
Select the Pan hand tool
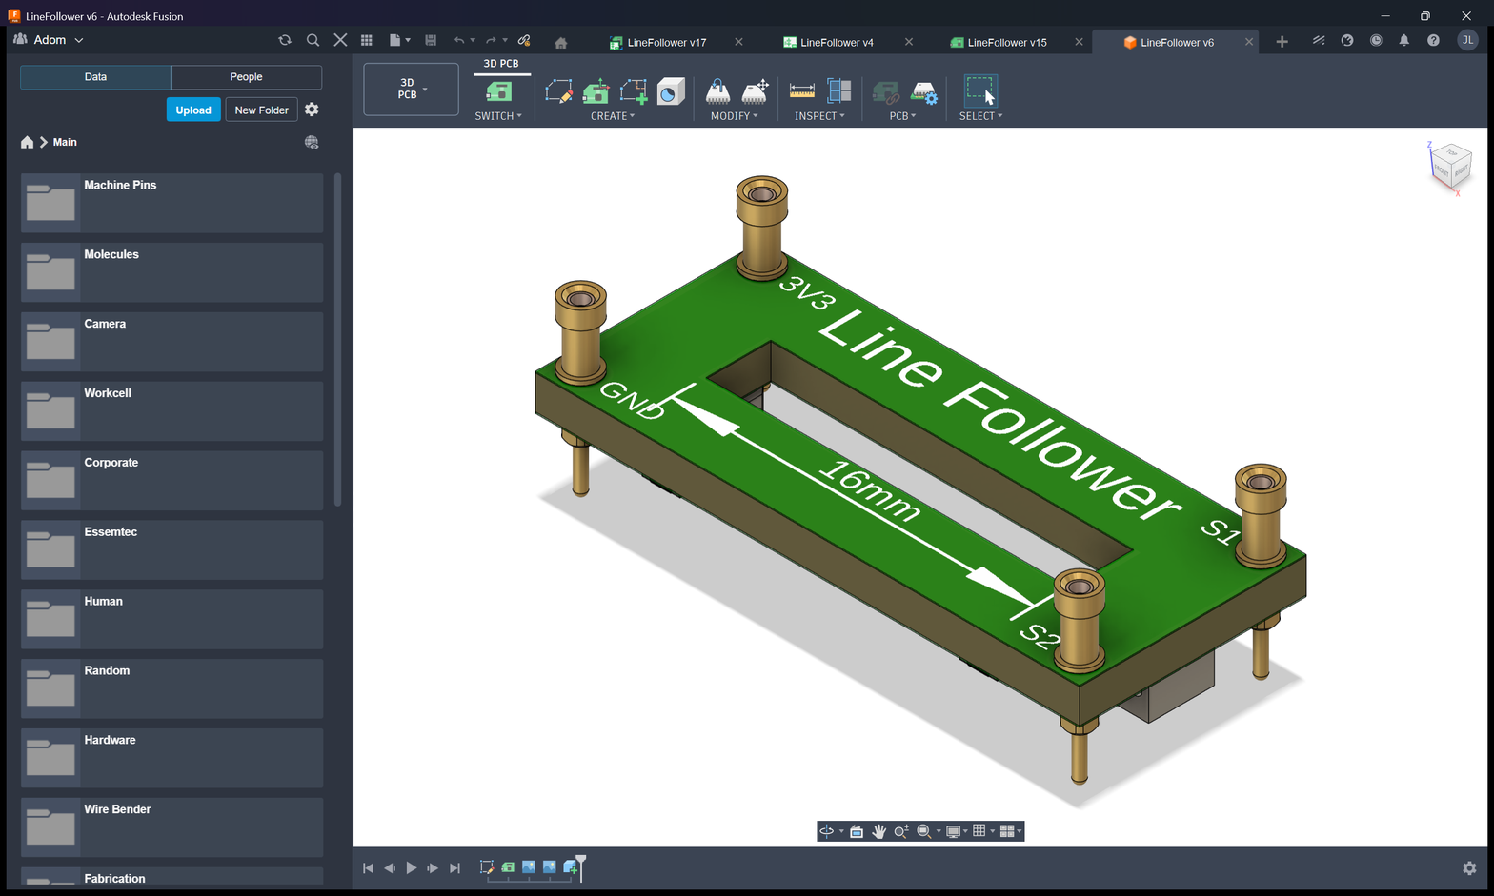coord(878,831)
